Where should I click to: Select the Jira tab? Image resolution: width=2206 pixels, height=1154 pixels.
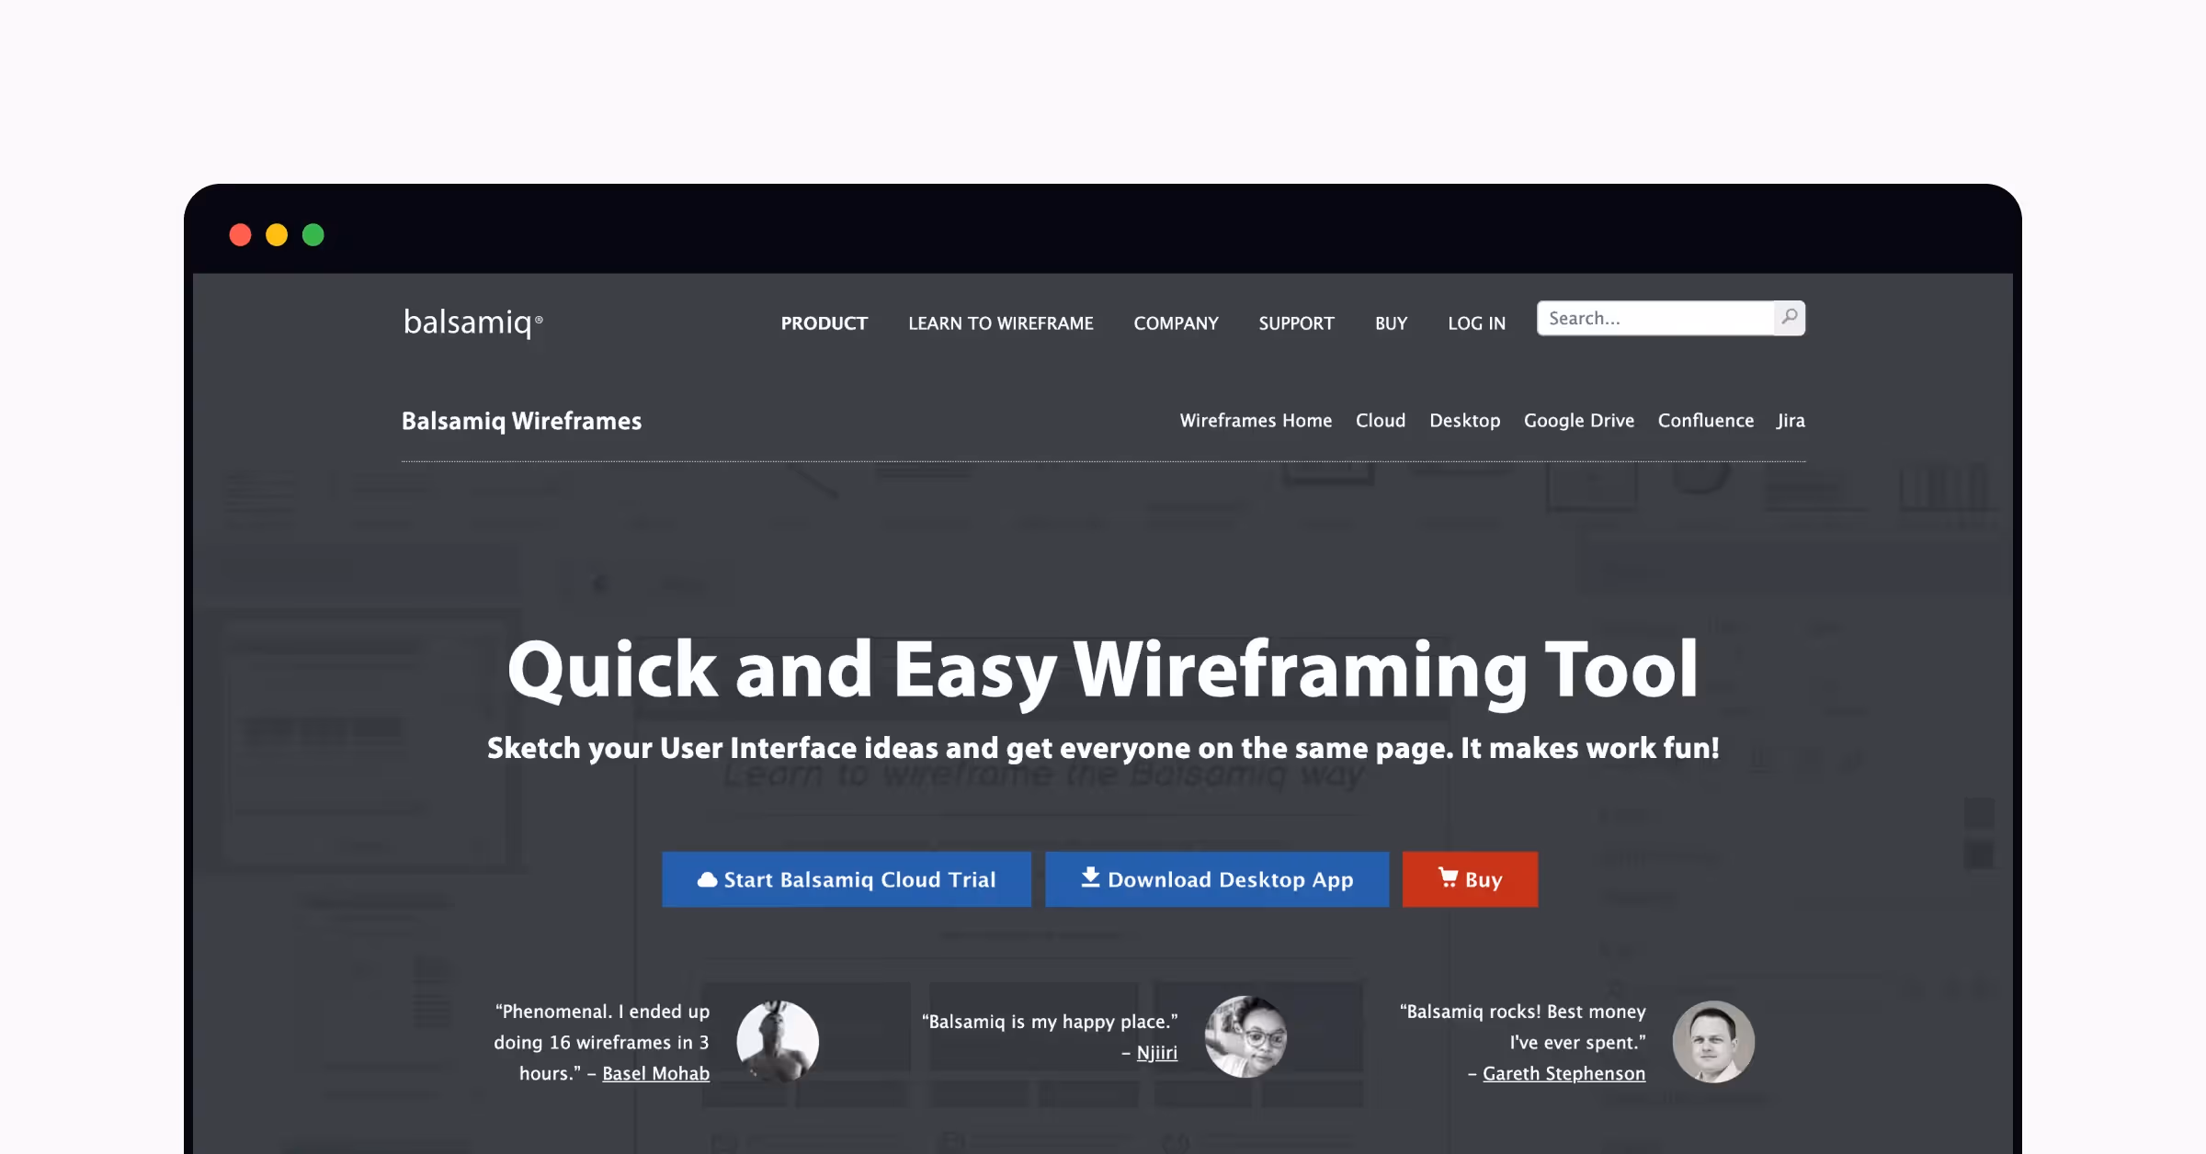(1790, 420)
